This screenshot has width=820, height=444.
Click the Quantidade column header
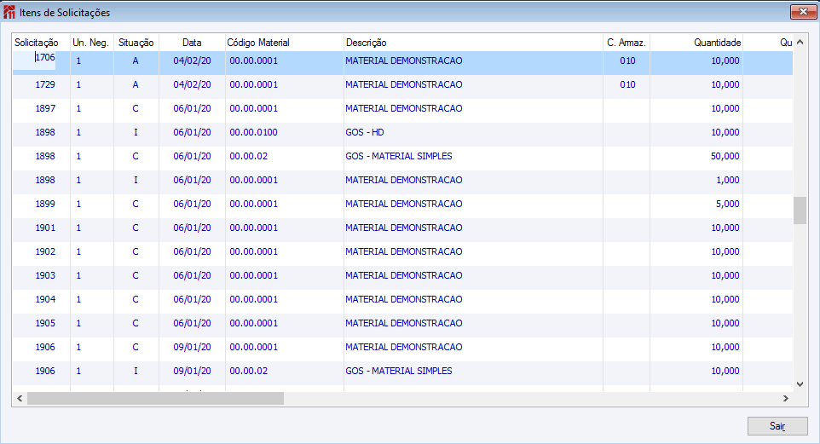[x=696, y=43]
